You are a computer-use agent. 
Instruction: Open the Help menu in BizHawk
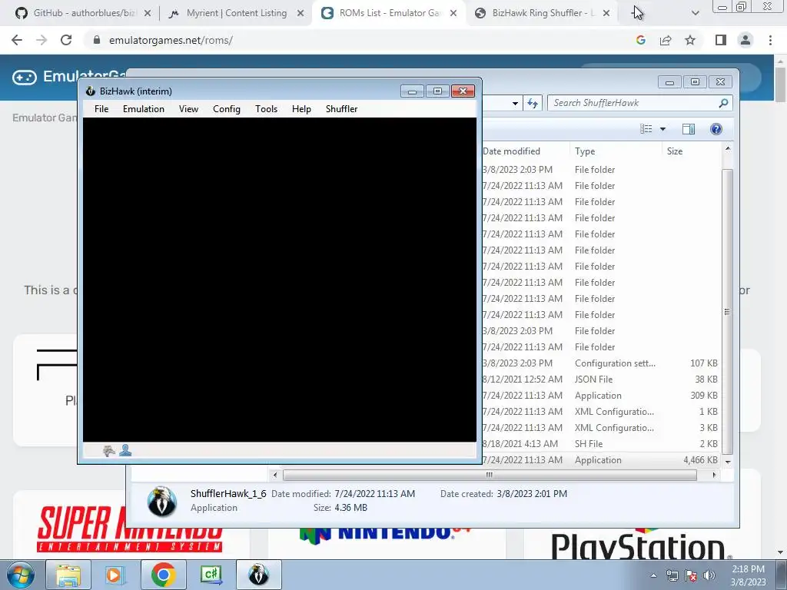pos(301,109)
